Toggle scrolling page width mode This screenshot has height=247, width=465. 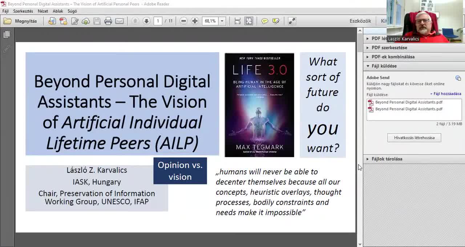pos(238,21)
